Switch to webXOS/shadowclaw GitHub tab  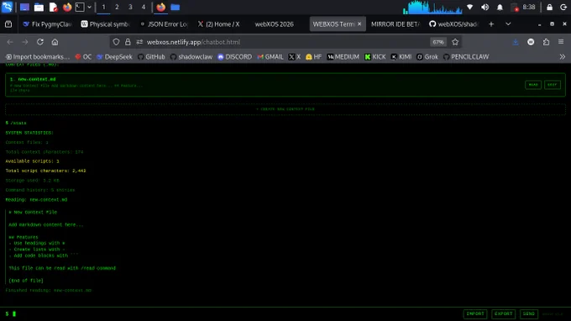453,24
